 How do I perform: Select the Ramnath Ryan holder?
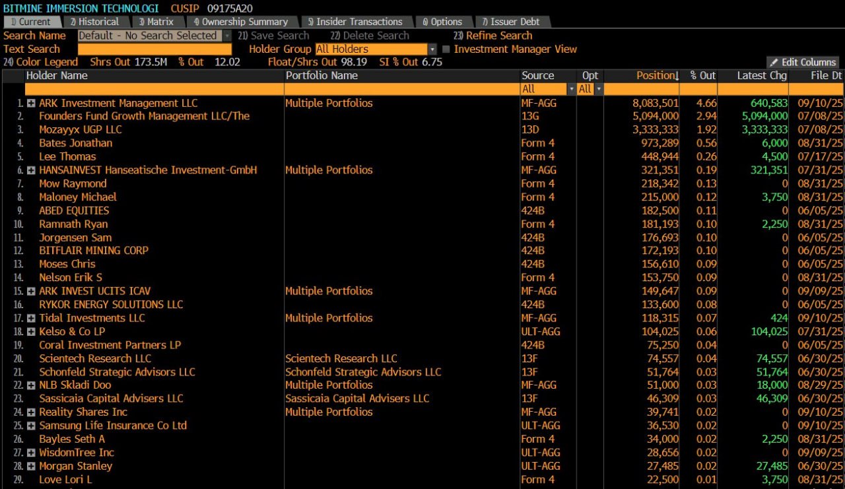(x=73, y=224)
